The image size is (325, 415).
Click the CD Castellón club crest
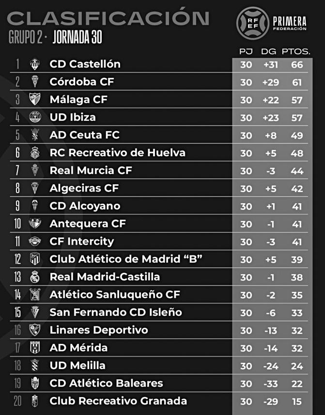coord(35,64)
